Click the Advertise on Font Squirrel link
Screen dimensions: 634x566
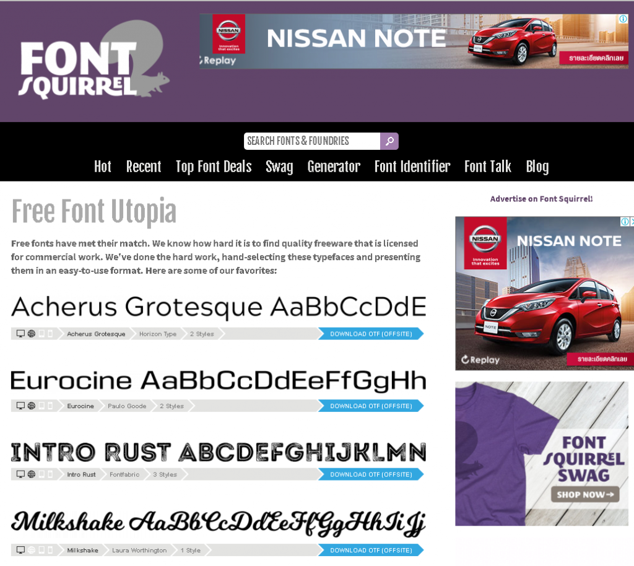coord(541,199)
